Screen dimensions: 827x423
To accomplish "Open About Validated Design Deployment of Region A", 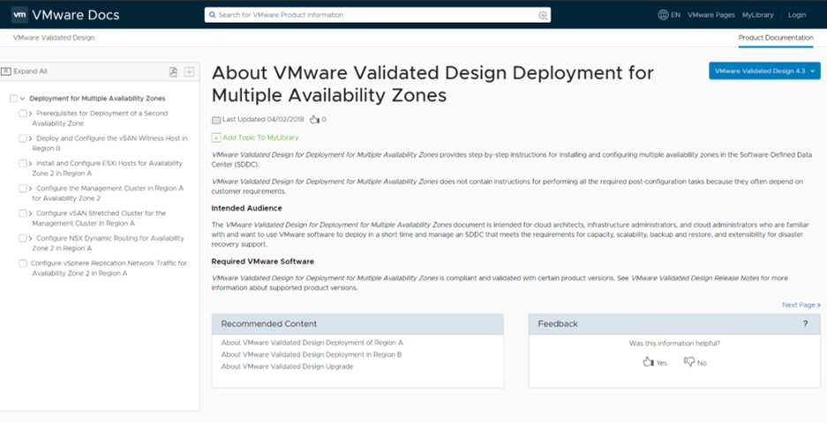I will coord(312,343).
